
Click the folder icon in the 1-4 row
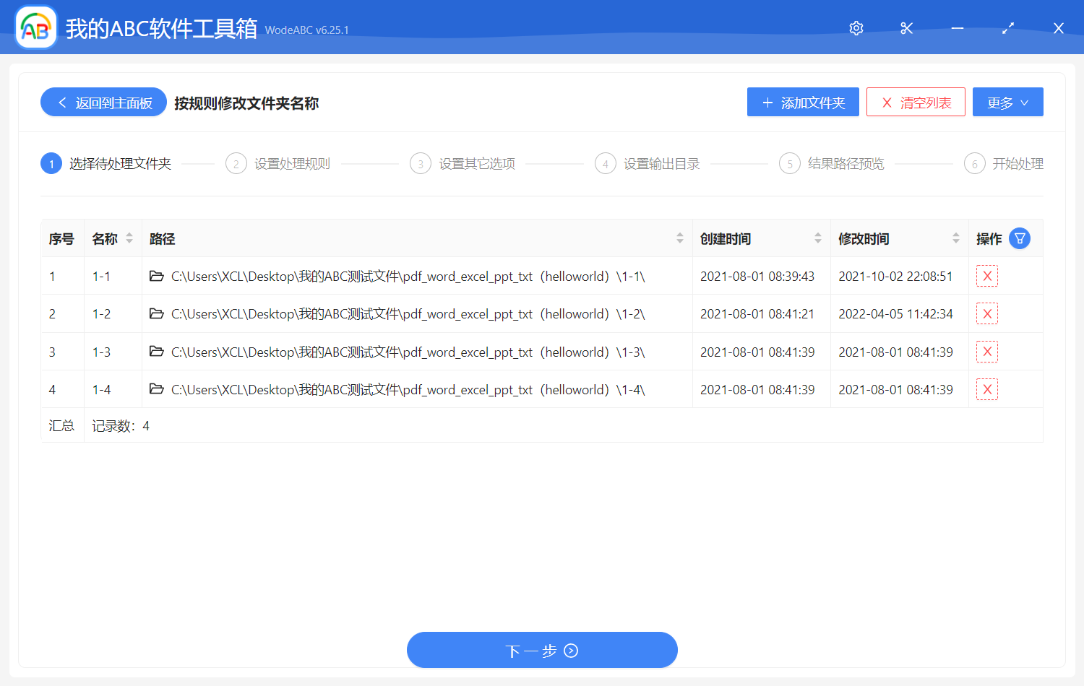[157, 389]
